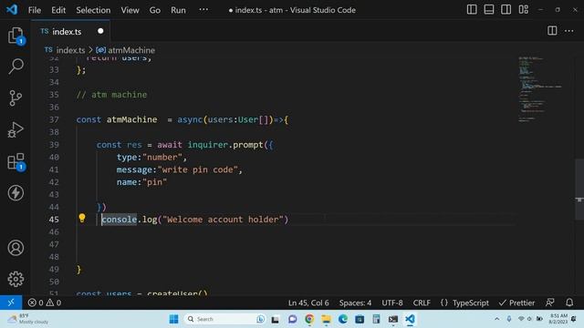Click the atmMachine identifier on line 37
The height and width of the screenshot is (328, 584).
pos(131,119)
